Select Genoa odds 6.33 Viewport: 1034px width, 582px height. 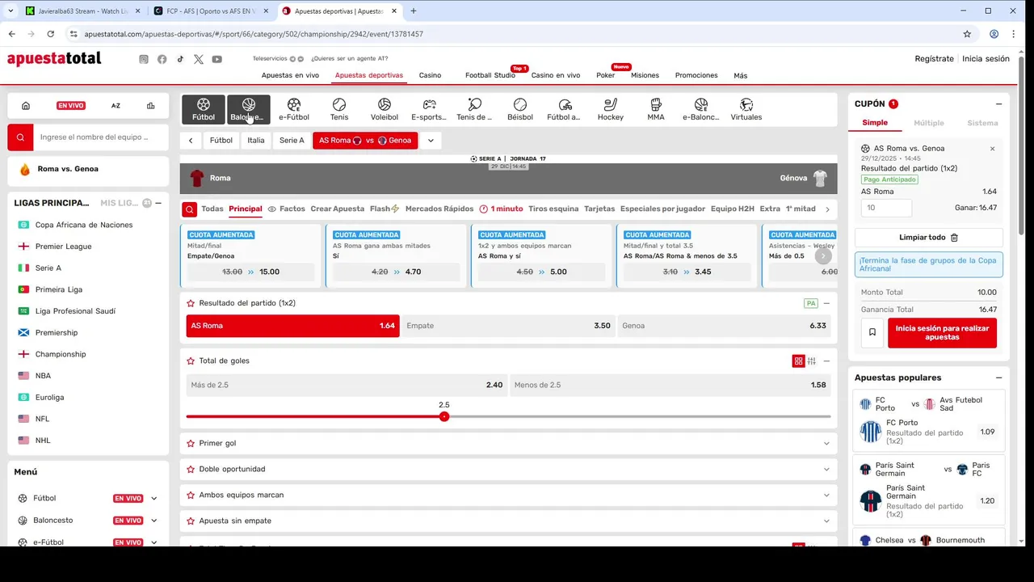pyautogui.click(x=724, y=326)
